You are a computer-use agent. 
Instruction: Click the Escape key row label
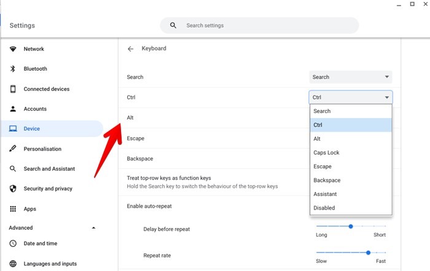(x=136, y=138)
